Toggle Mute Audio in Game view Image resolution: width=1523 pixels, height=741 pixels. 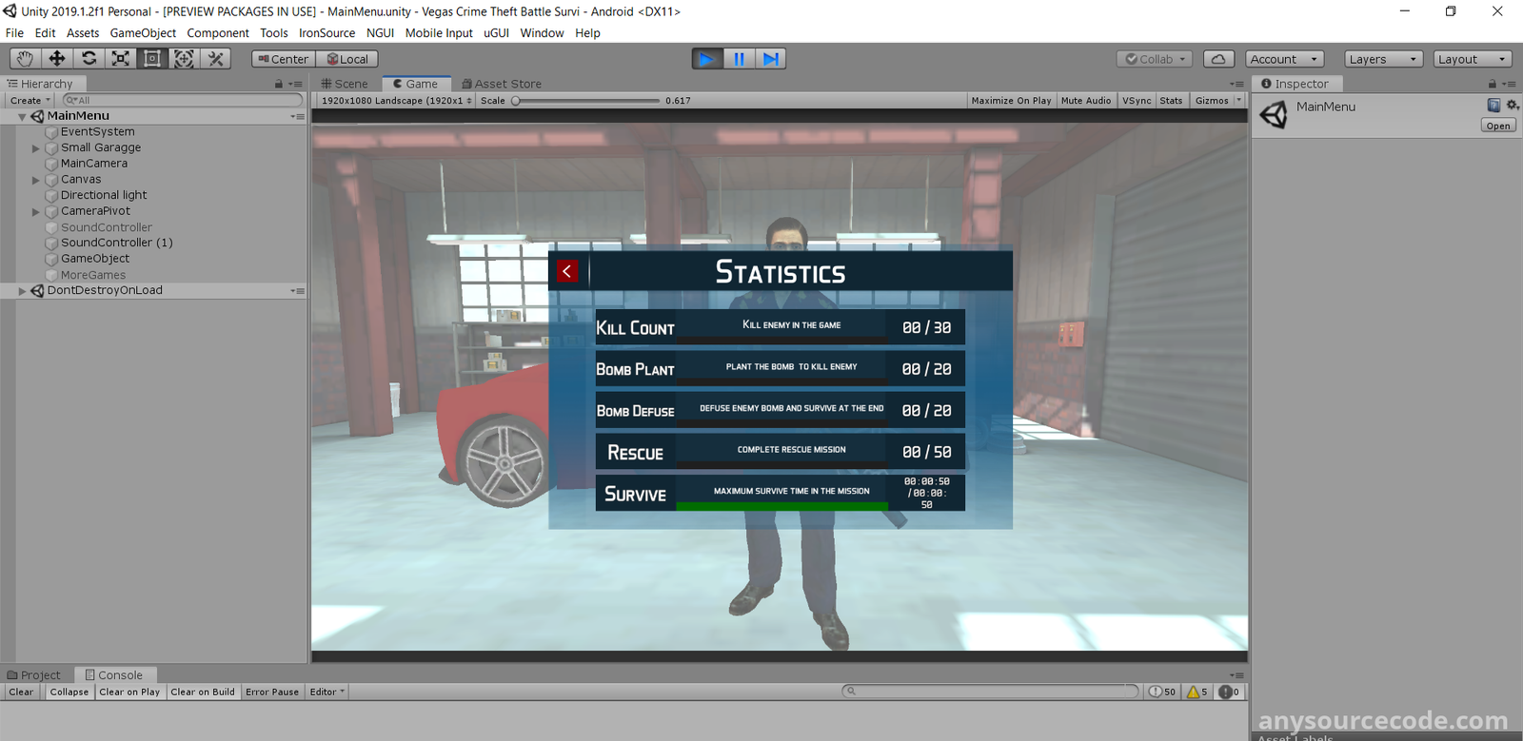coord(1085,101)
